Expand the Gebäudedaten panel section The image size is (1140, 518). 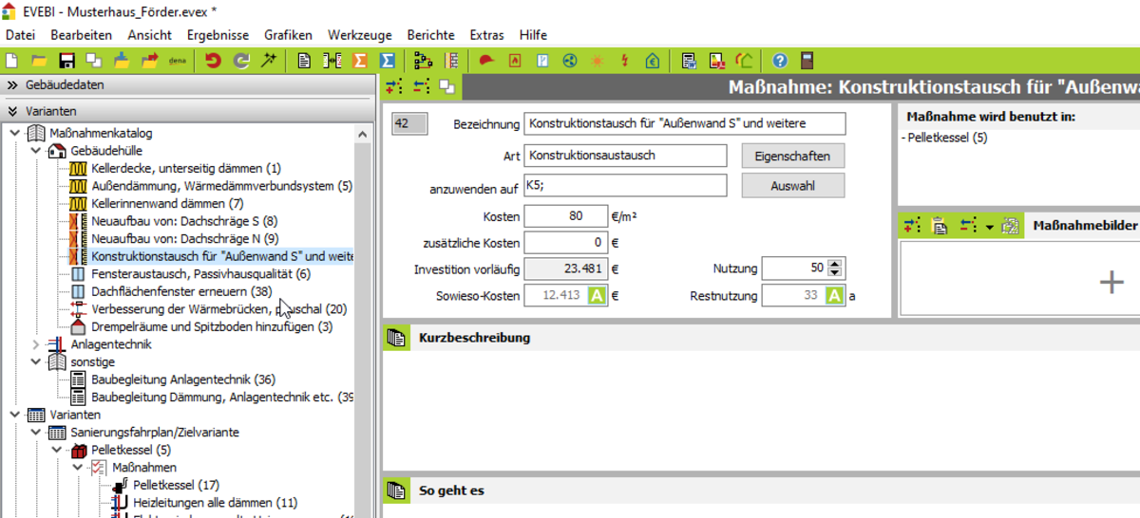click(x=13, y=84)
